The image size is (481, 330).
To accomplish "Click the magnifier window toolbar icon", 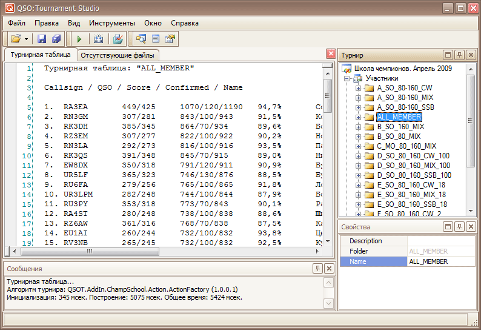I will [141, 39].
